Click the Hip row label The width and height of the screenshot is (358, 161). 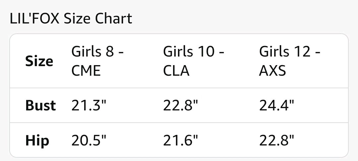coord(37,141)
